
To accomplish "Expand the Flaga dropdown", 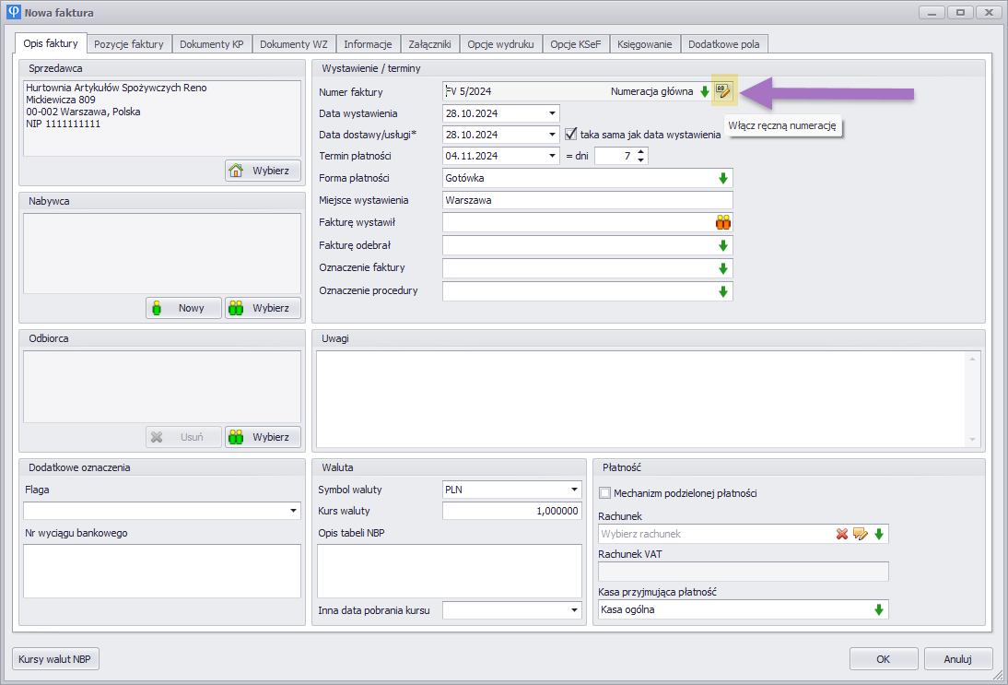I will (294, 511).
